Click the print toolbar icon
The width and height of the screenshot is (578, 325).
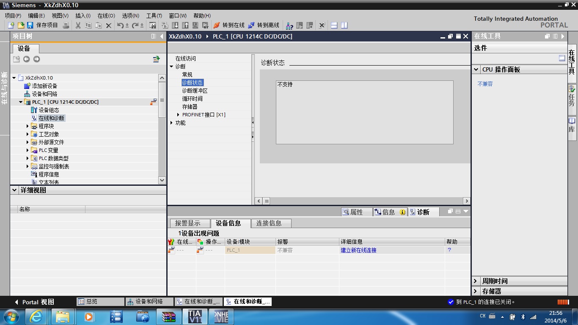coord(66,25)
